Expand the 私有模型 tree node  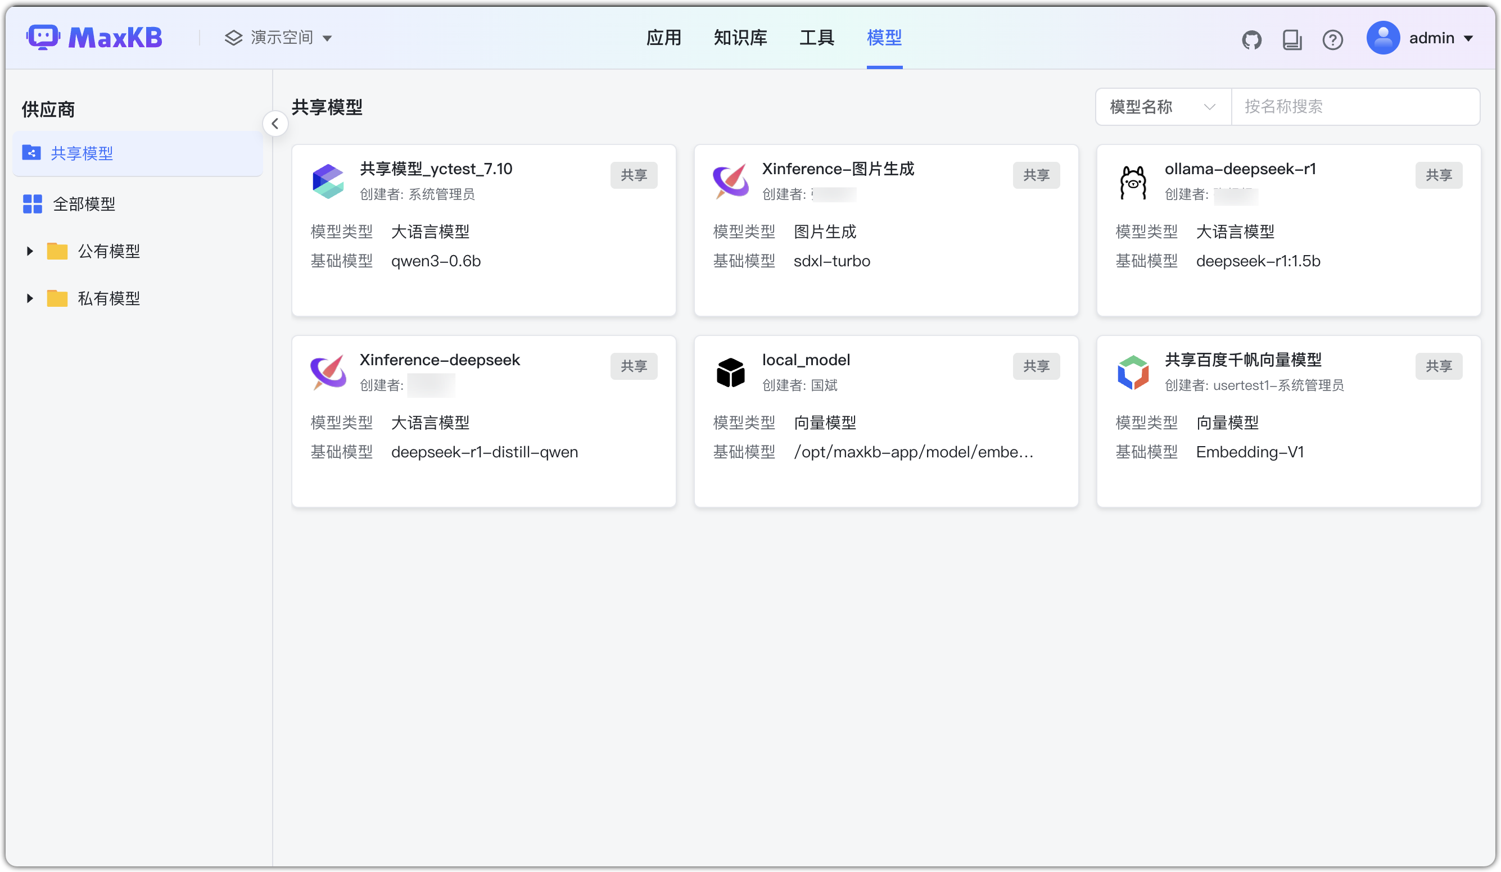[29, 298]
